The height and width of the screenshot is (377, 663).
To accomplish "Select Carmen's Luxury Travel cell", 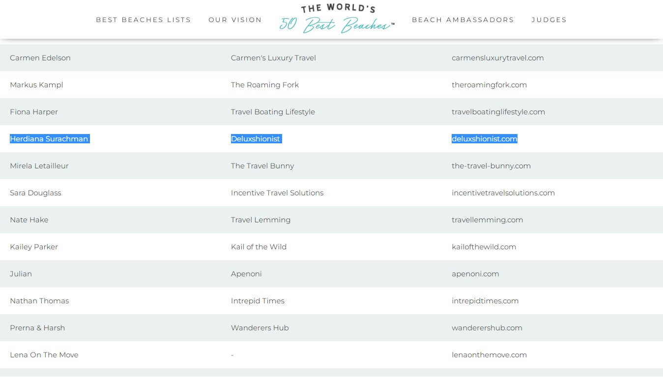I will pyautogui.click(x=273, y=58).
